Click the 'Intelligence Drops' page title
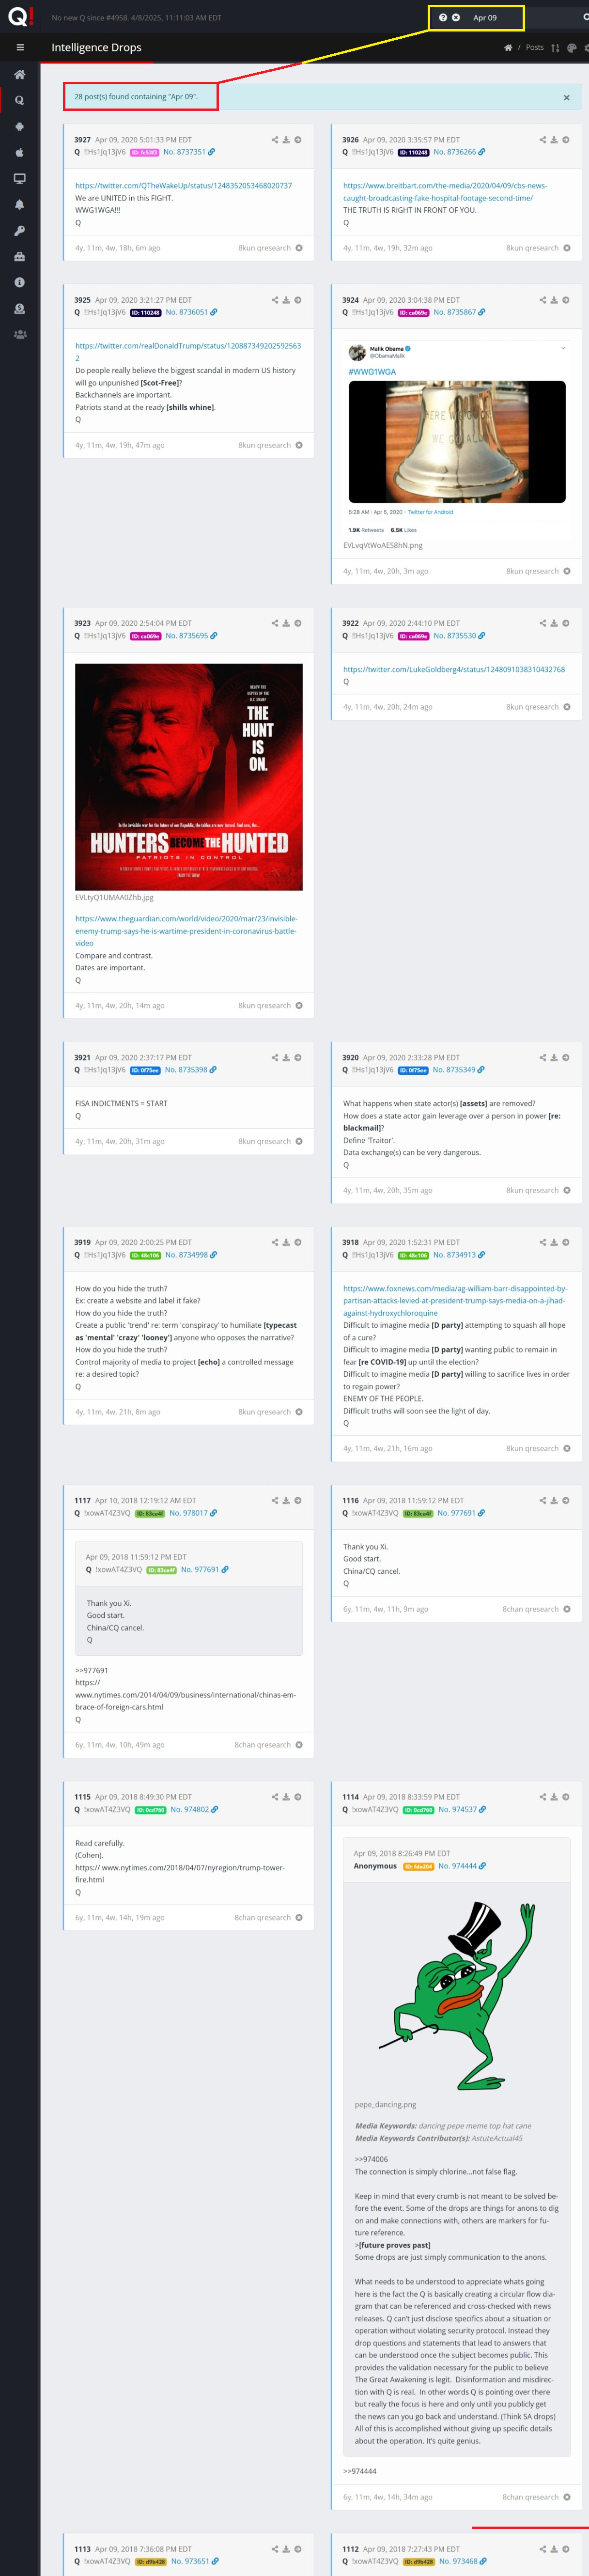The height and width of the screenshot is (2576, 589). 96,47
